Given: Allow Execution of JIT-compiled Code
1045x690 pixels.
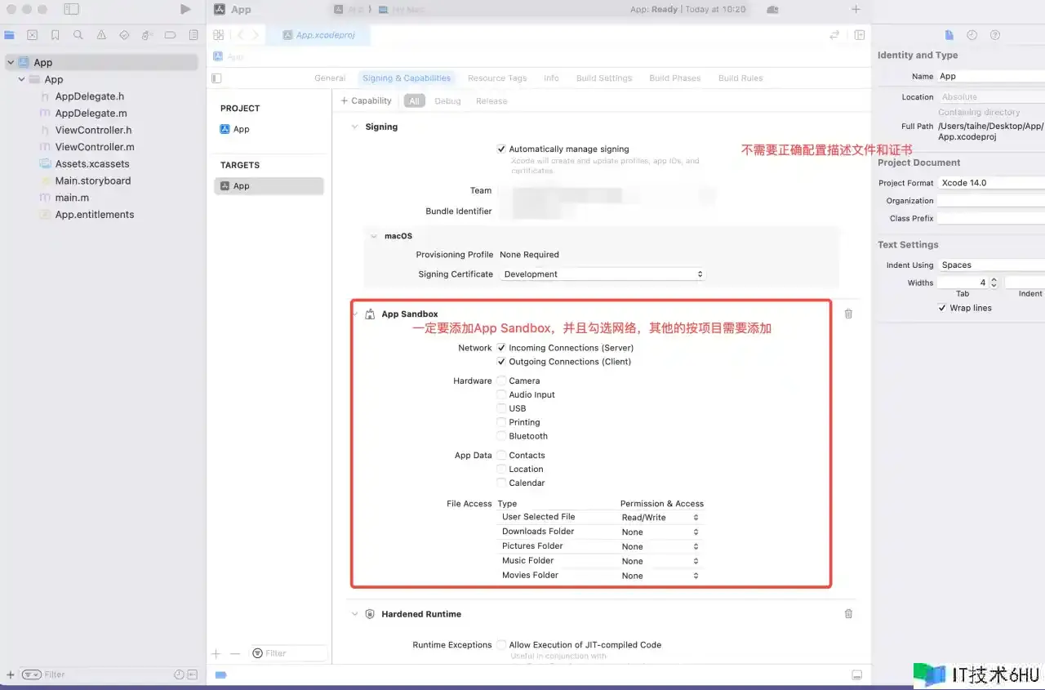Looking at the screenshot, I should (501, 645).
